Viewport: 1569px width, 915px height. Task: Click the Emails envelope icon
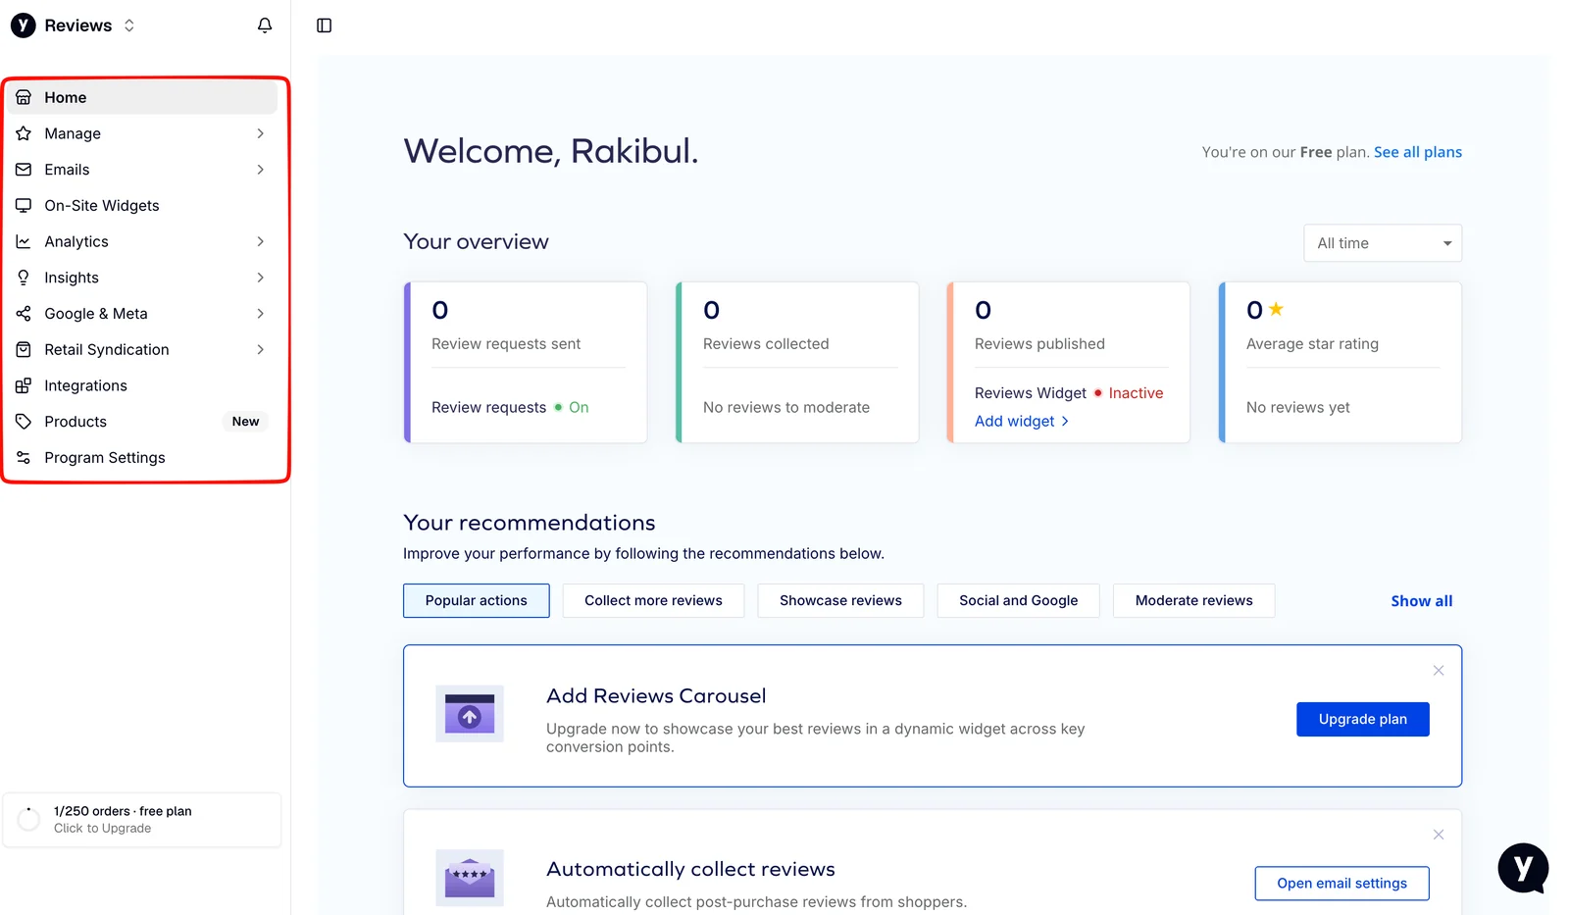[24, 170]
